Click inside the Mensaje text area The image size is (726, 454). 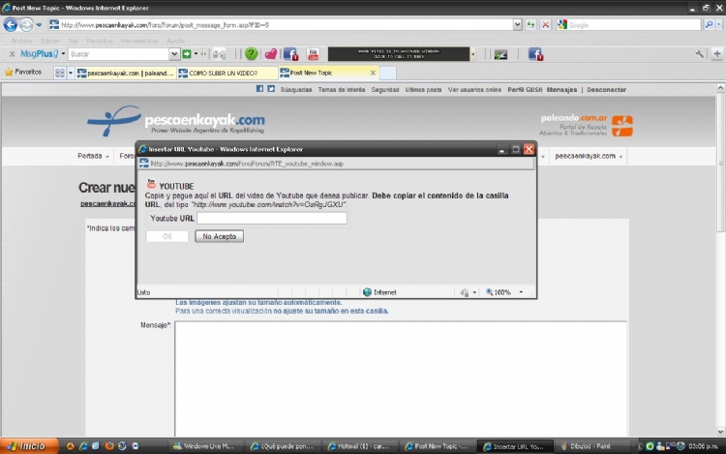[401, 378]
